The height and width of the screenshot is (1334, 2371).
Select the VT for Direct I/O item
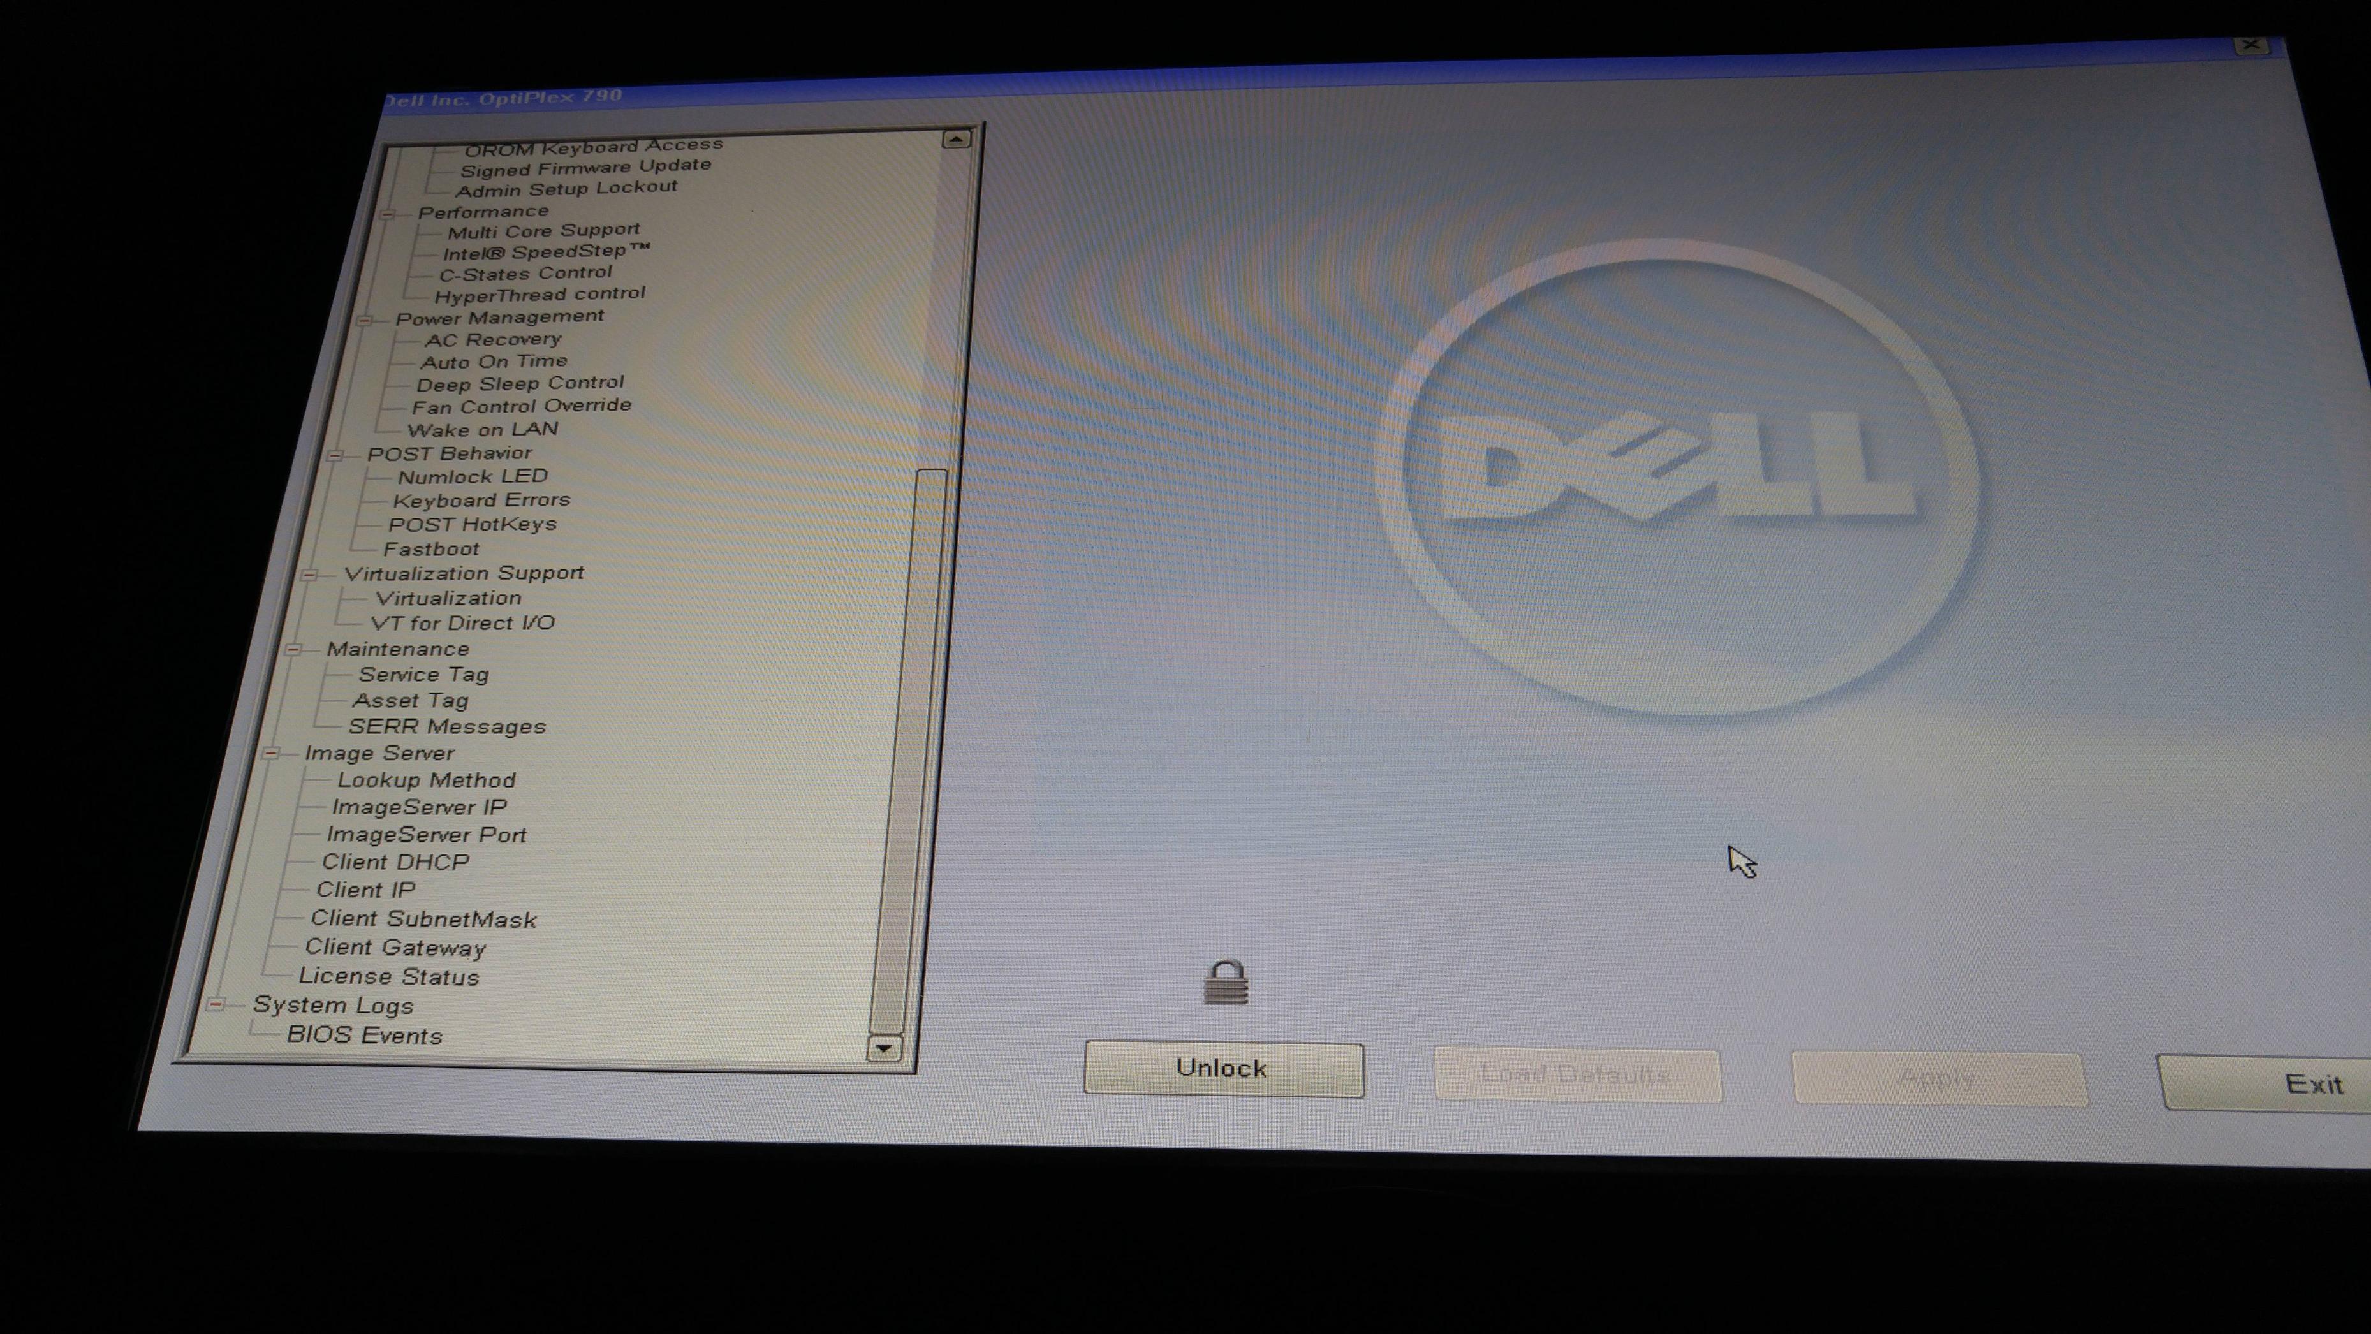click(462, 623)
